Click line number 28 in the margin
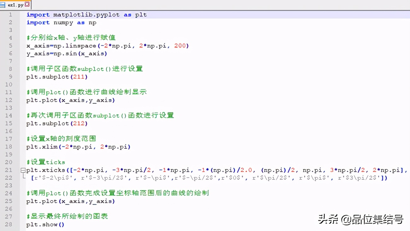This screenshot has width=410, height=231. (9, 224)
